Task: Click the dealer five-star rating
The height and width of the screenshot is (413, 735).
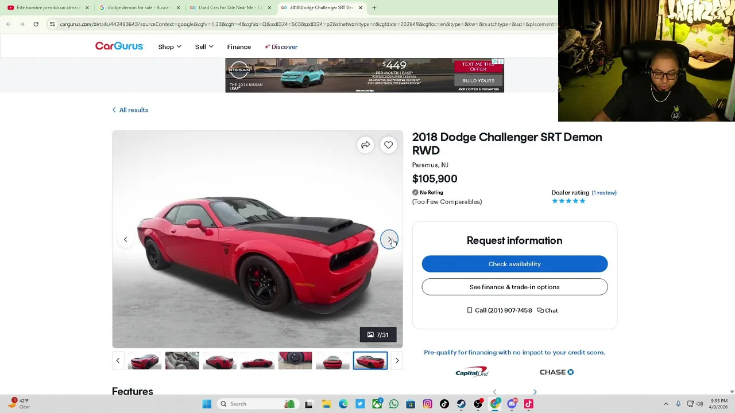Action: coord(568,201)
